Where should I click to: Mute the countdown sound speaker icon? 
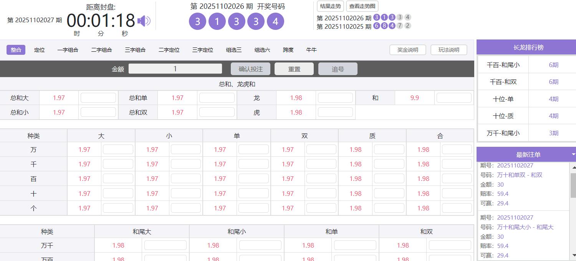click(x=144, y=21)
